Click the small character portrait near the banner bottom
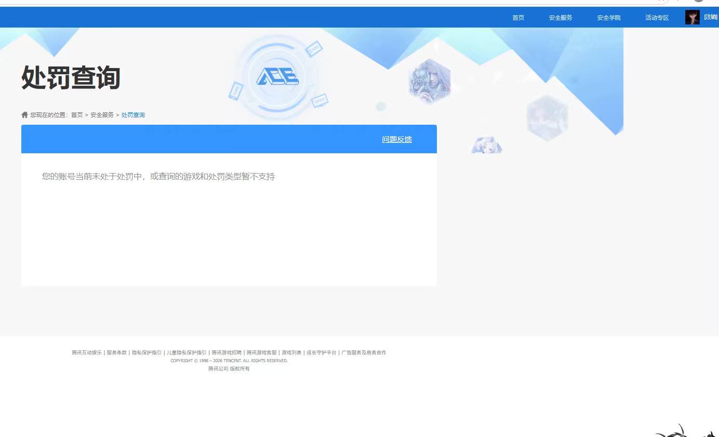Viewport: 719px width, 437px height. [486, 144]
